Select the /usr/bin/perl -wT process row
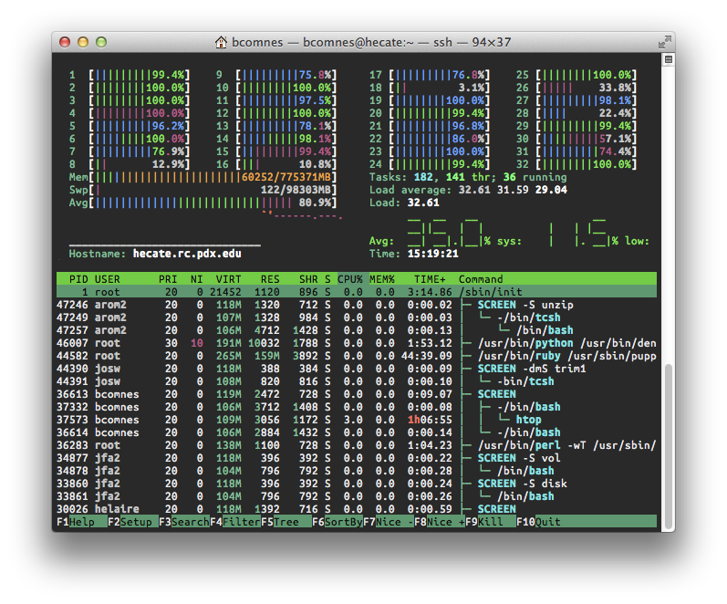The height and width of the screenshot is (604, 727). tap(357, 445)
